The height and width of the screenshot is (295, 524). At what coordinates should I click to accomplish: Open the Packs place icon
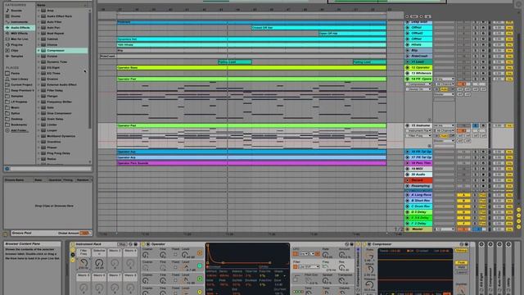tap(7, 73)
